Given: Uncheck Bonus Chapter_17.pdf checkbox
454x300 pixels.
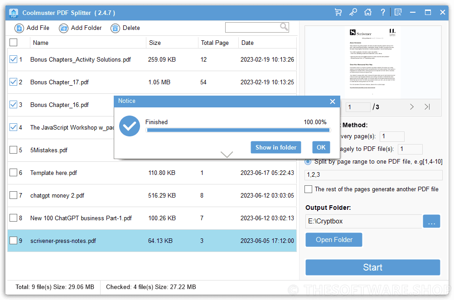Looking at the screenshot, I should click(x=13, y=82).
